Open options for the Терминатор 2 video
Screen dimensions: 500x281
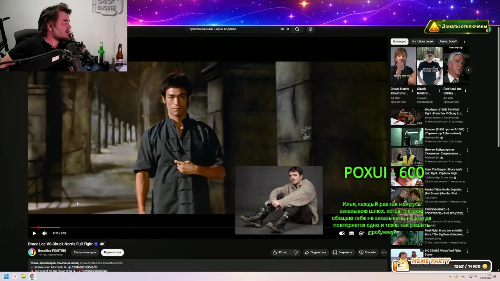pos(467,130)
